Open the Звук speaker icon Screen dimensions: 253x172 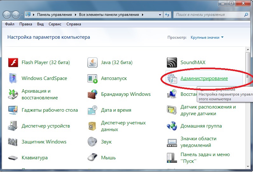point(92,142)
